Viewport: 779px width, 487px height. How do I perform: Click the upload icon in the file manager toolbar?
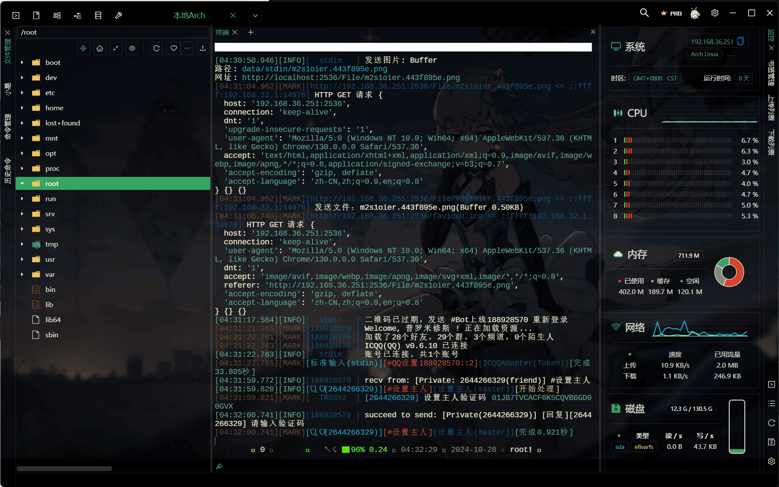203,48
